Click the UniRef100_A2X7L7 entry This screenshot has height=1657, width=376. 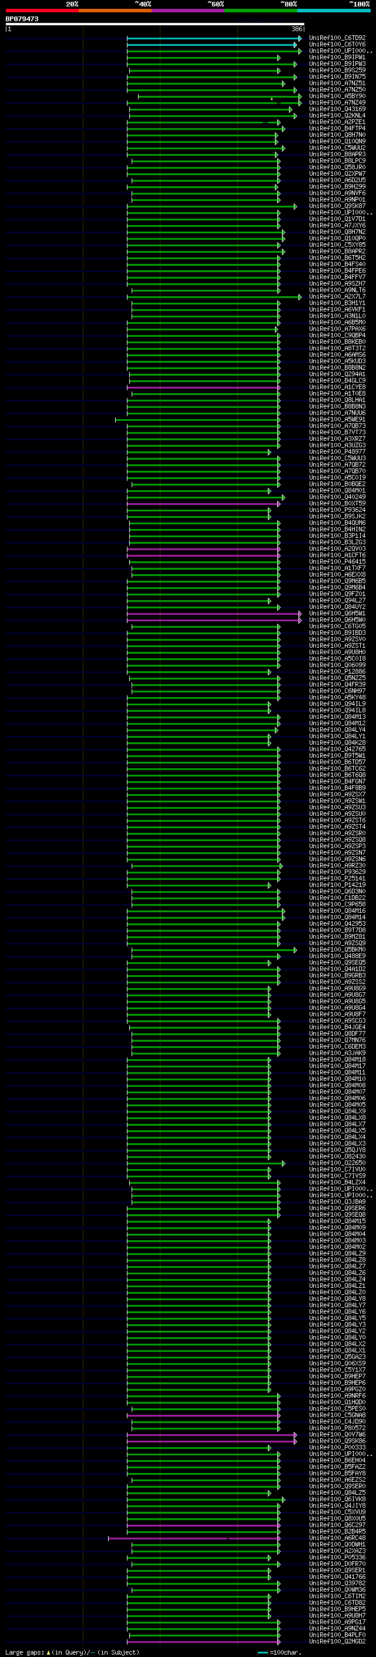coord(337,296)
